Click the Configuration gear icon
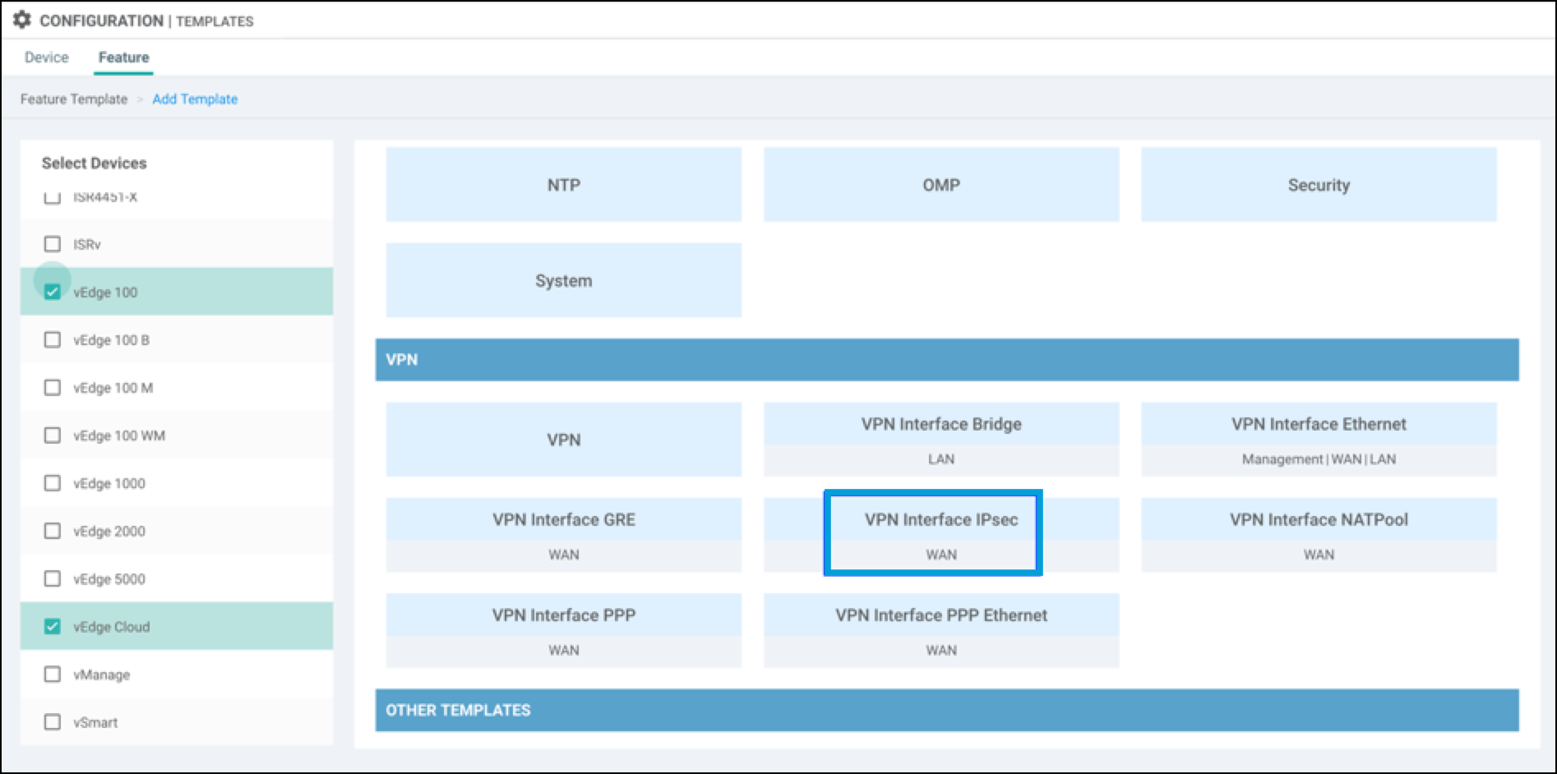 coord(22,20)
